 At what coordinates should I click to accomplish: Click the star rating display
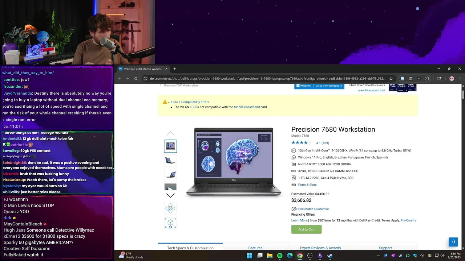tap(301, 143)
